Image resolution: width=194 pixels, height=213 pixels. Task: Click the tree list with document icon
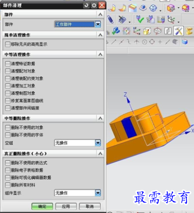click(150, 20)
